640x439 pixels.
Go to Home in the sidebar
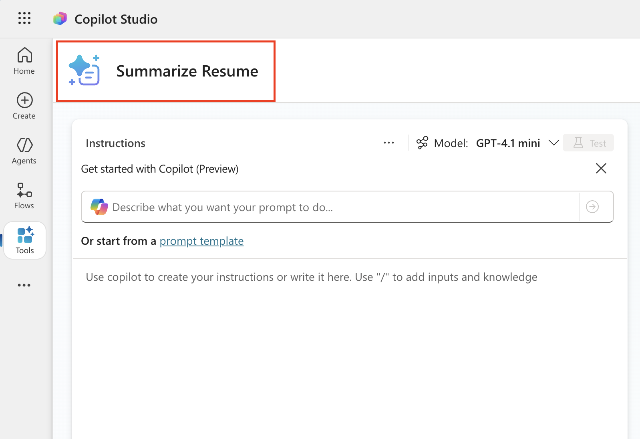tap(24, 61)
